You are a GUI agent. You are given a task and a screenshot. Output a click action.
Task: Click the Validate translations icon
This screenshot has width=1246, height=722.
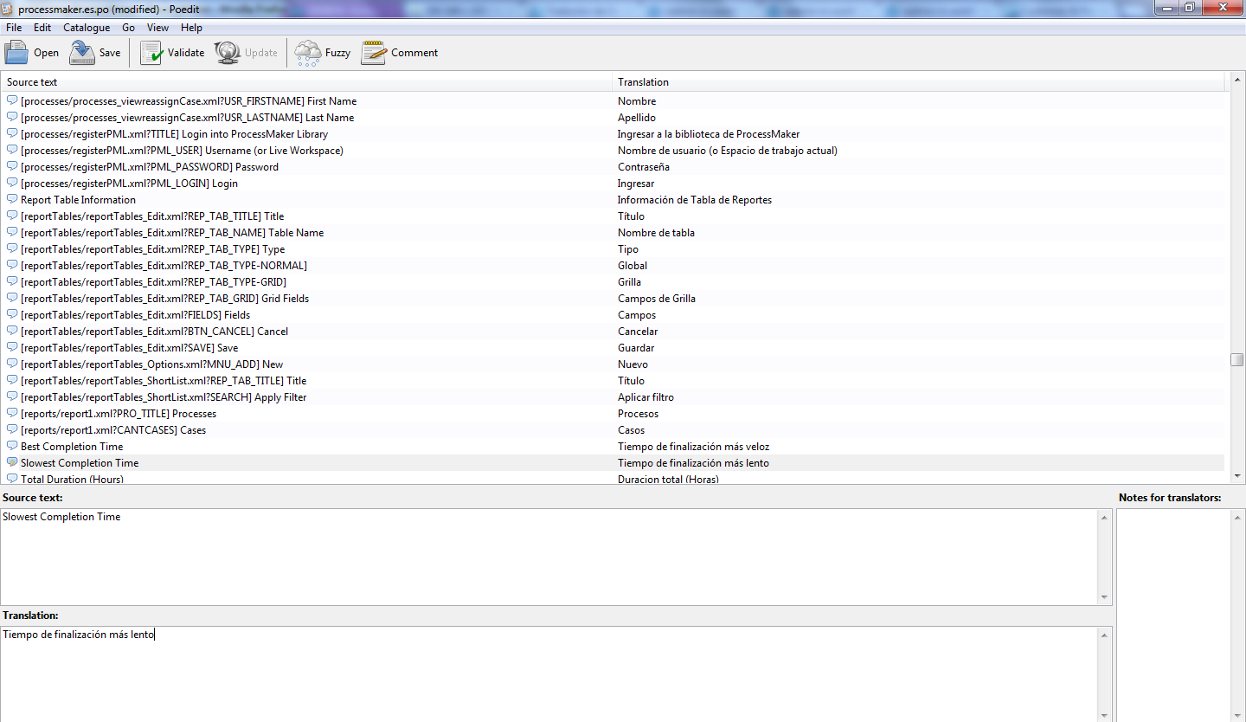point(151,53)
